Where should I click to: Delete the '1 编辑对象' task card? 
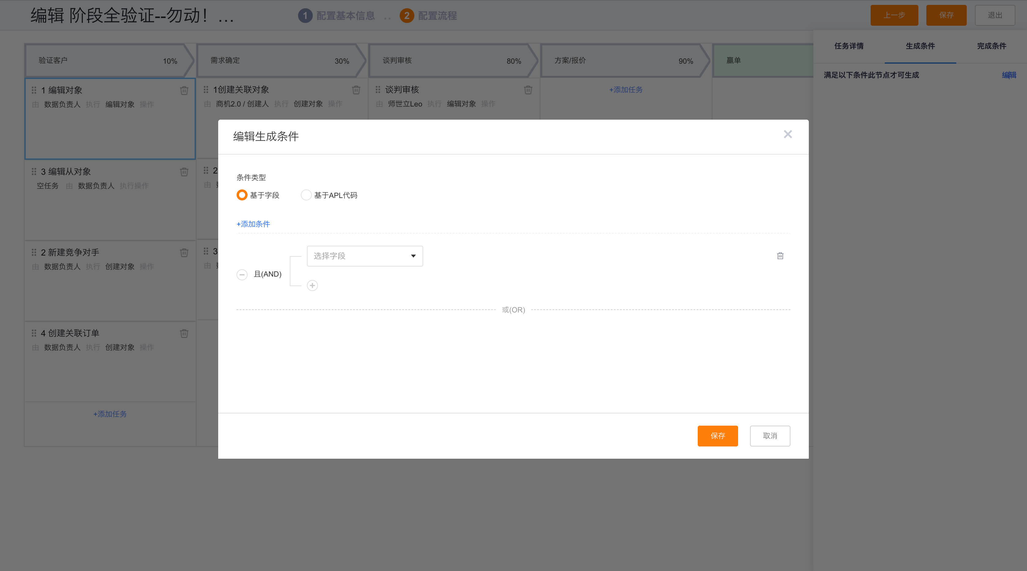pos(184,91)
